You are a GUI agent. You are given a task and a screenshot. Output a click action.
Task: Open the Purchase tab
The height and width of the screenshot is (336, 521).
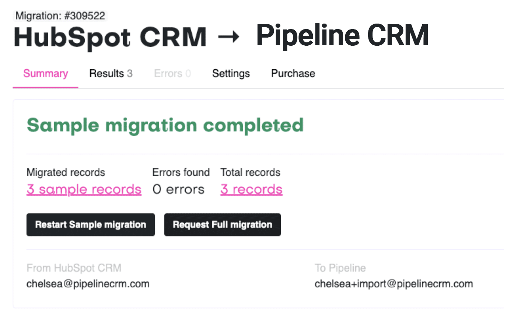(x=293, y=73)
